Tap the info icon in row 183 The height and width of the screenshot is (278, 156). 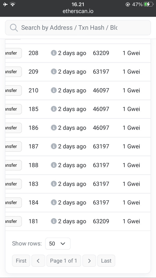[x=54, y=184]
